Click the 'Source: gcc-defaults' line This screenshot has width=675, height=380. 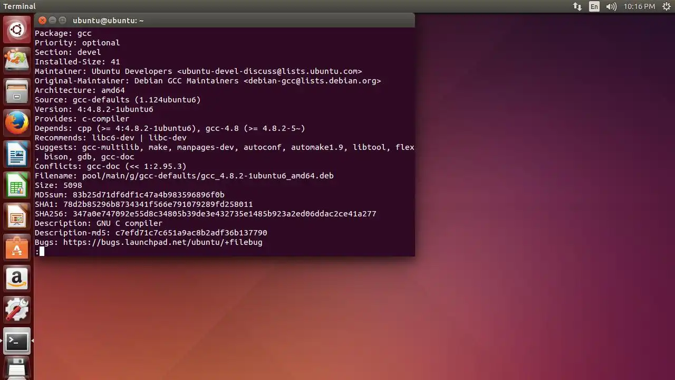118,100
